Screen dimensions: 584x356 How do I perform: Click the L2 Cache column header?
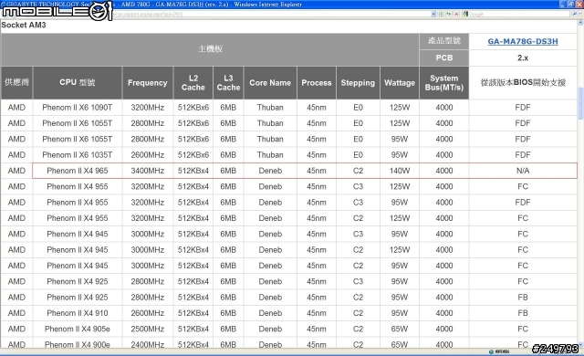(193, 83)
